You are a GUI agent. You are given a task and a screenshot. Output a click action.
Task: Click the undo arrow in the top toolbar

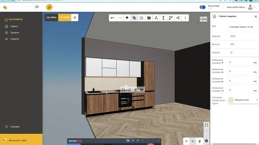coord(113,18)
